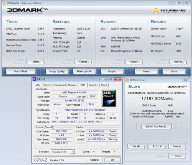Click the Multiplier value x 4.0
192x165 pixels.
point(61,135)
